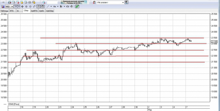Click the red horizontal level line at 22 000
This screenshot has width=220, height=111.
[116, 56]
